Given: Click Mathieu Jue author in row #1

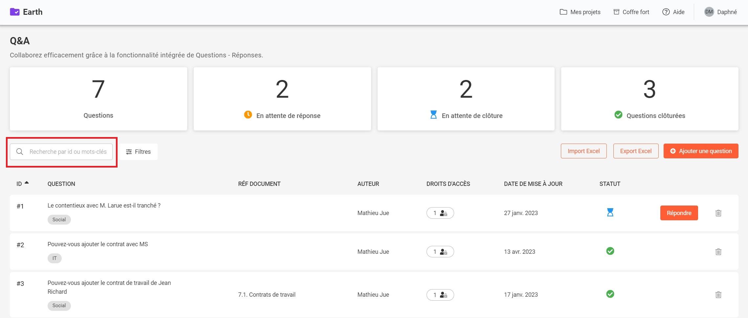Looking at the screenshot, I should pos(373,213).
